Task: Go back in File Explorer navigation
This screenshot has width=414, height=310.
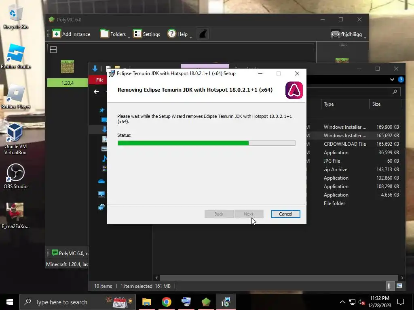Action: [x=96, y=92]
